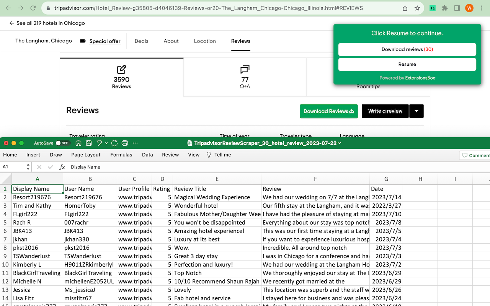
Task: Print the spreadsheet using the printer icon
Action: (124, 143)
